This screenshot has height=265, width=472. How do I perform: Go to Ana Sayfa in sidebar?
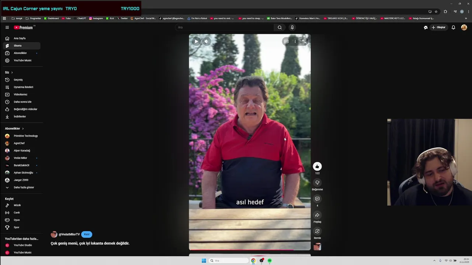point(22,38)
